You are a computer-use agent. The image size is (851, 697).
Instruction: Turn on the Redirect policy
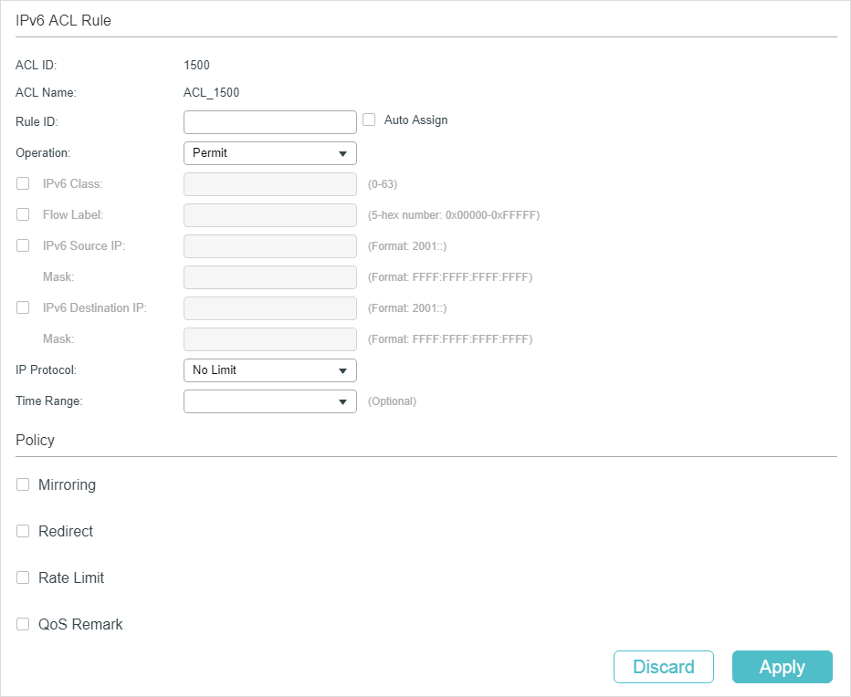coord(23,531)
